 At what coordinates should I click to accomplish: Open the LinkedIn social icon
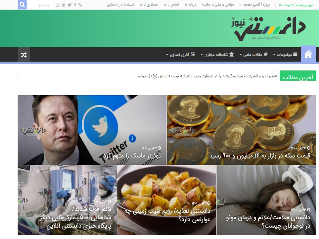(64, 5)
